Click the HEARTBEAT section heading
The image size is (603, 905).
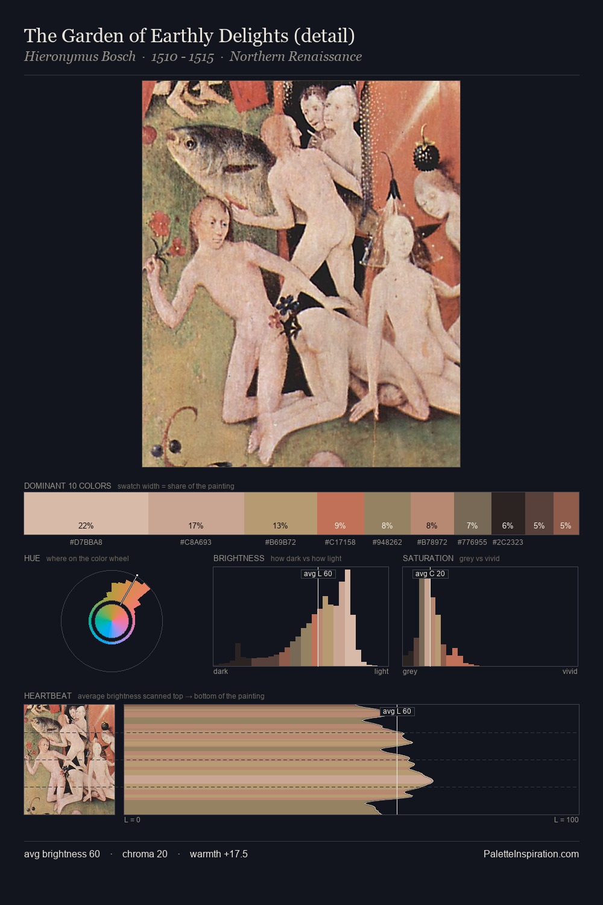(48, 696)
